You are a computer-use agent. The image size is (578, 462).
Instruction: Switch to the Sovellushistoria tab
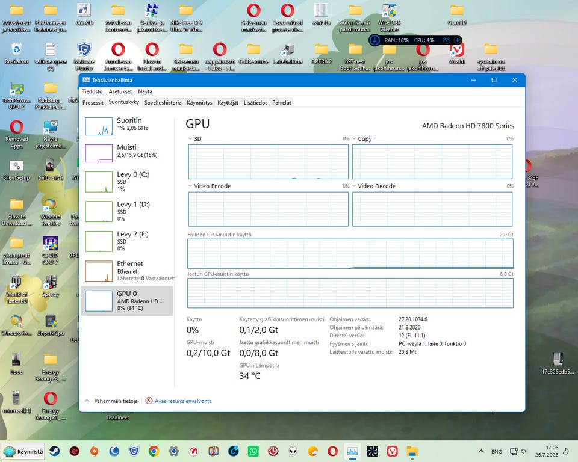163,103
